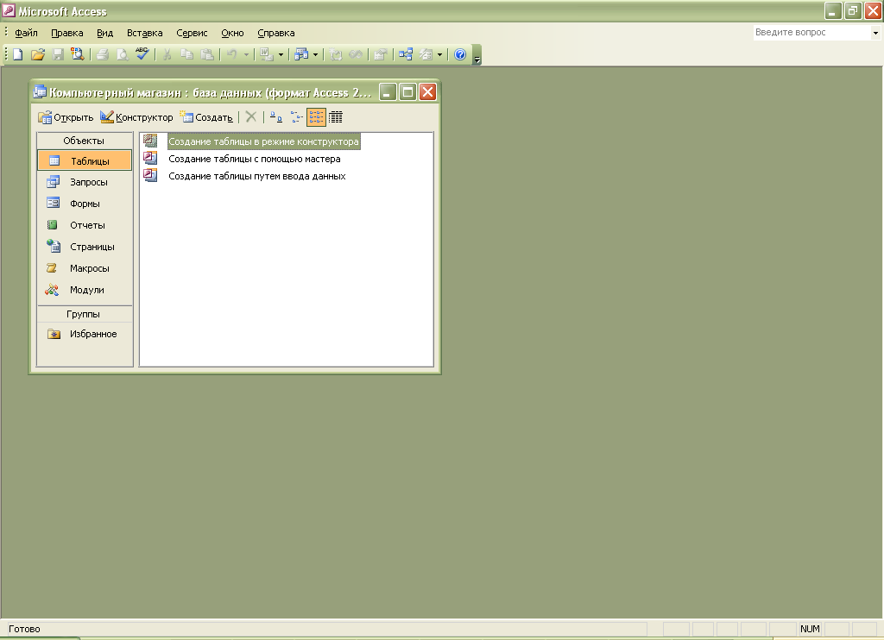Click the Cut scissors icon

click(167, 54)
